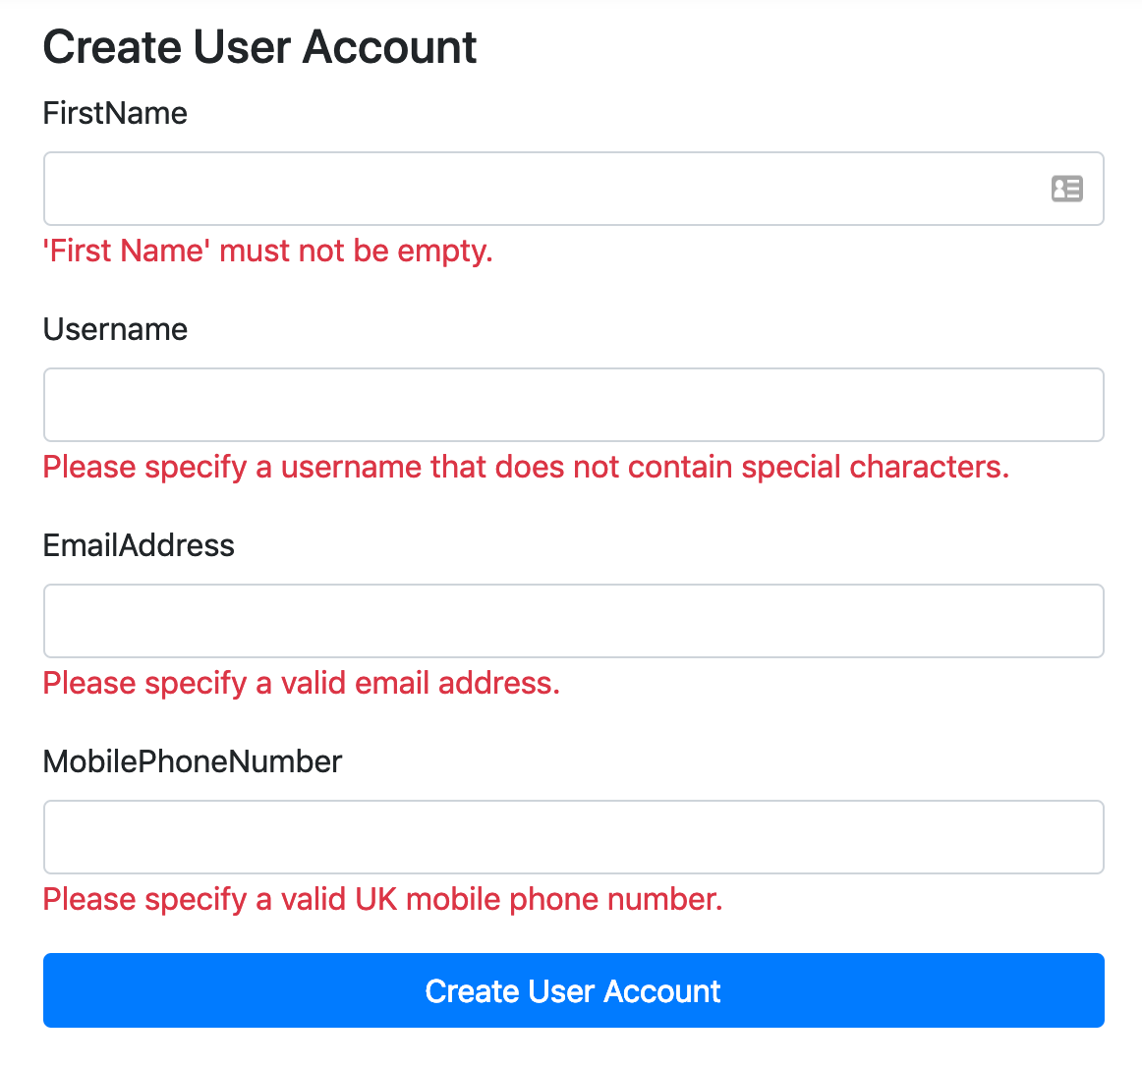Select the Username input field
Viewport: 1142px width, 1067px height.
(x=574, y=405)
